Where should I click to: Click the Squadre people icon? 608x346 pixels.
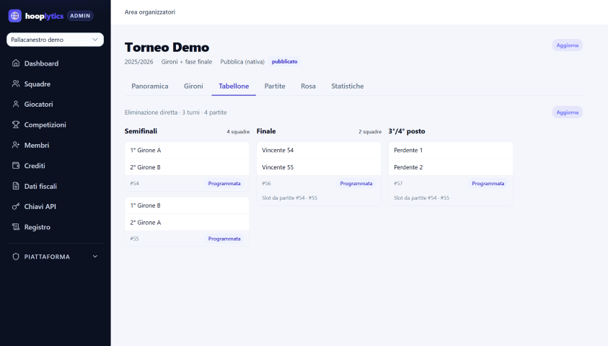point(16,84)
